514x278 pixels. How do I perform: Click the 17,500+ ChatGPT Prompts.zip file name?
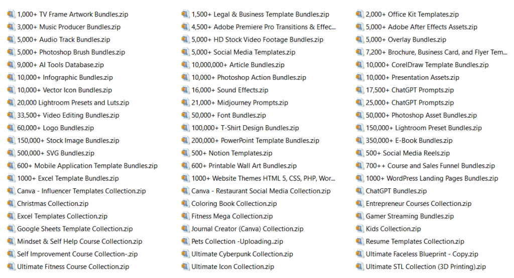click(x=410, y=90)
